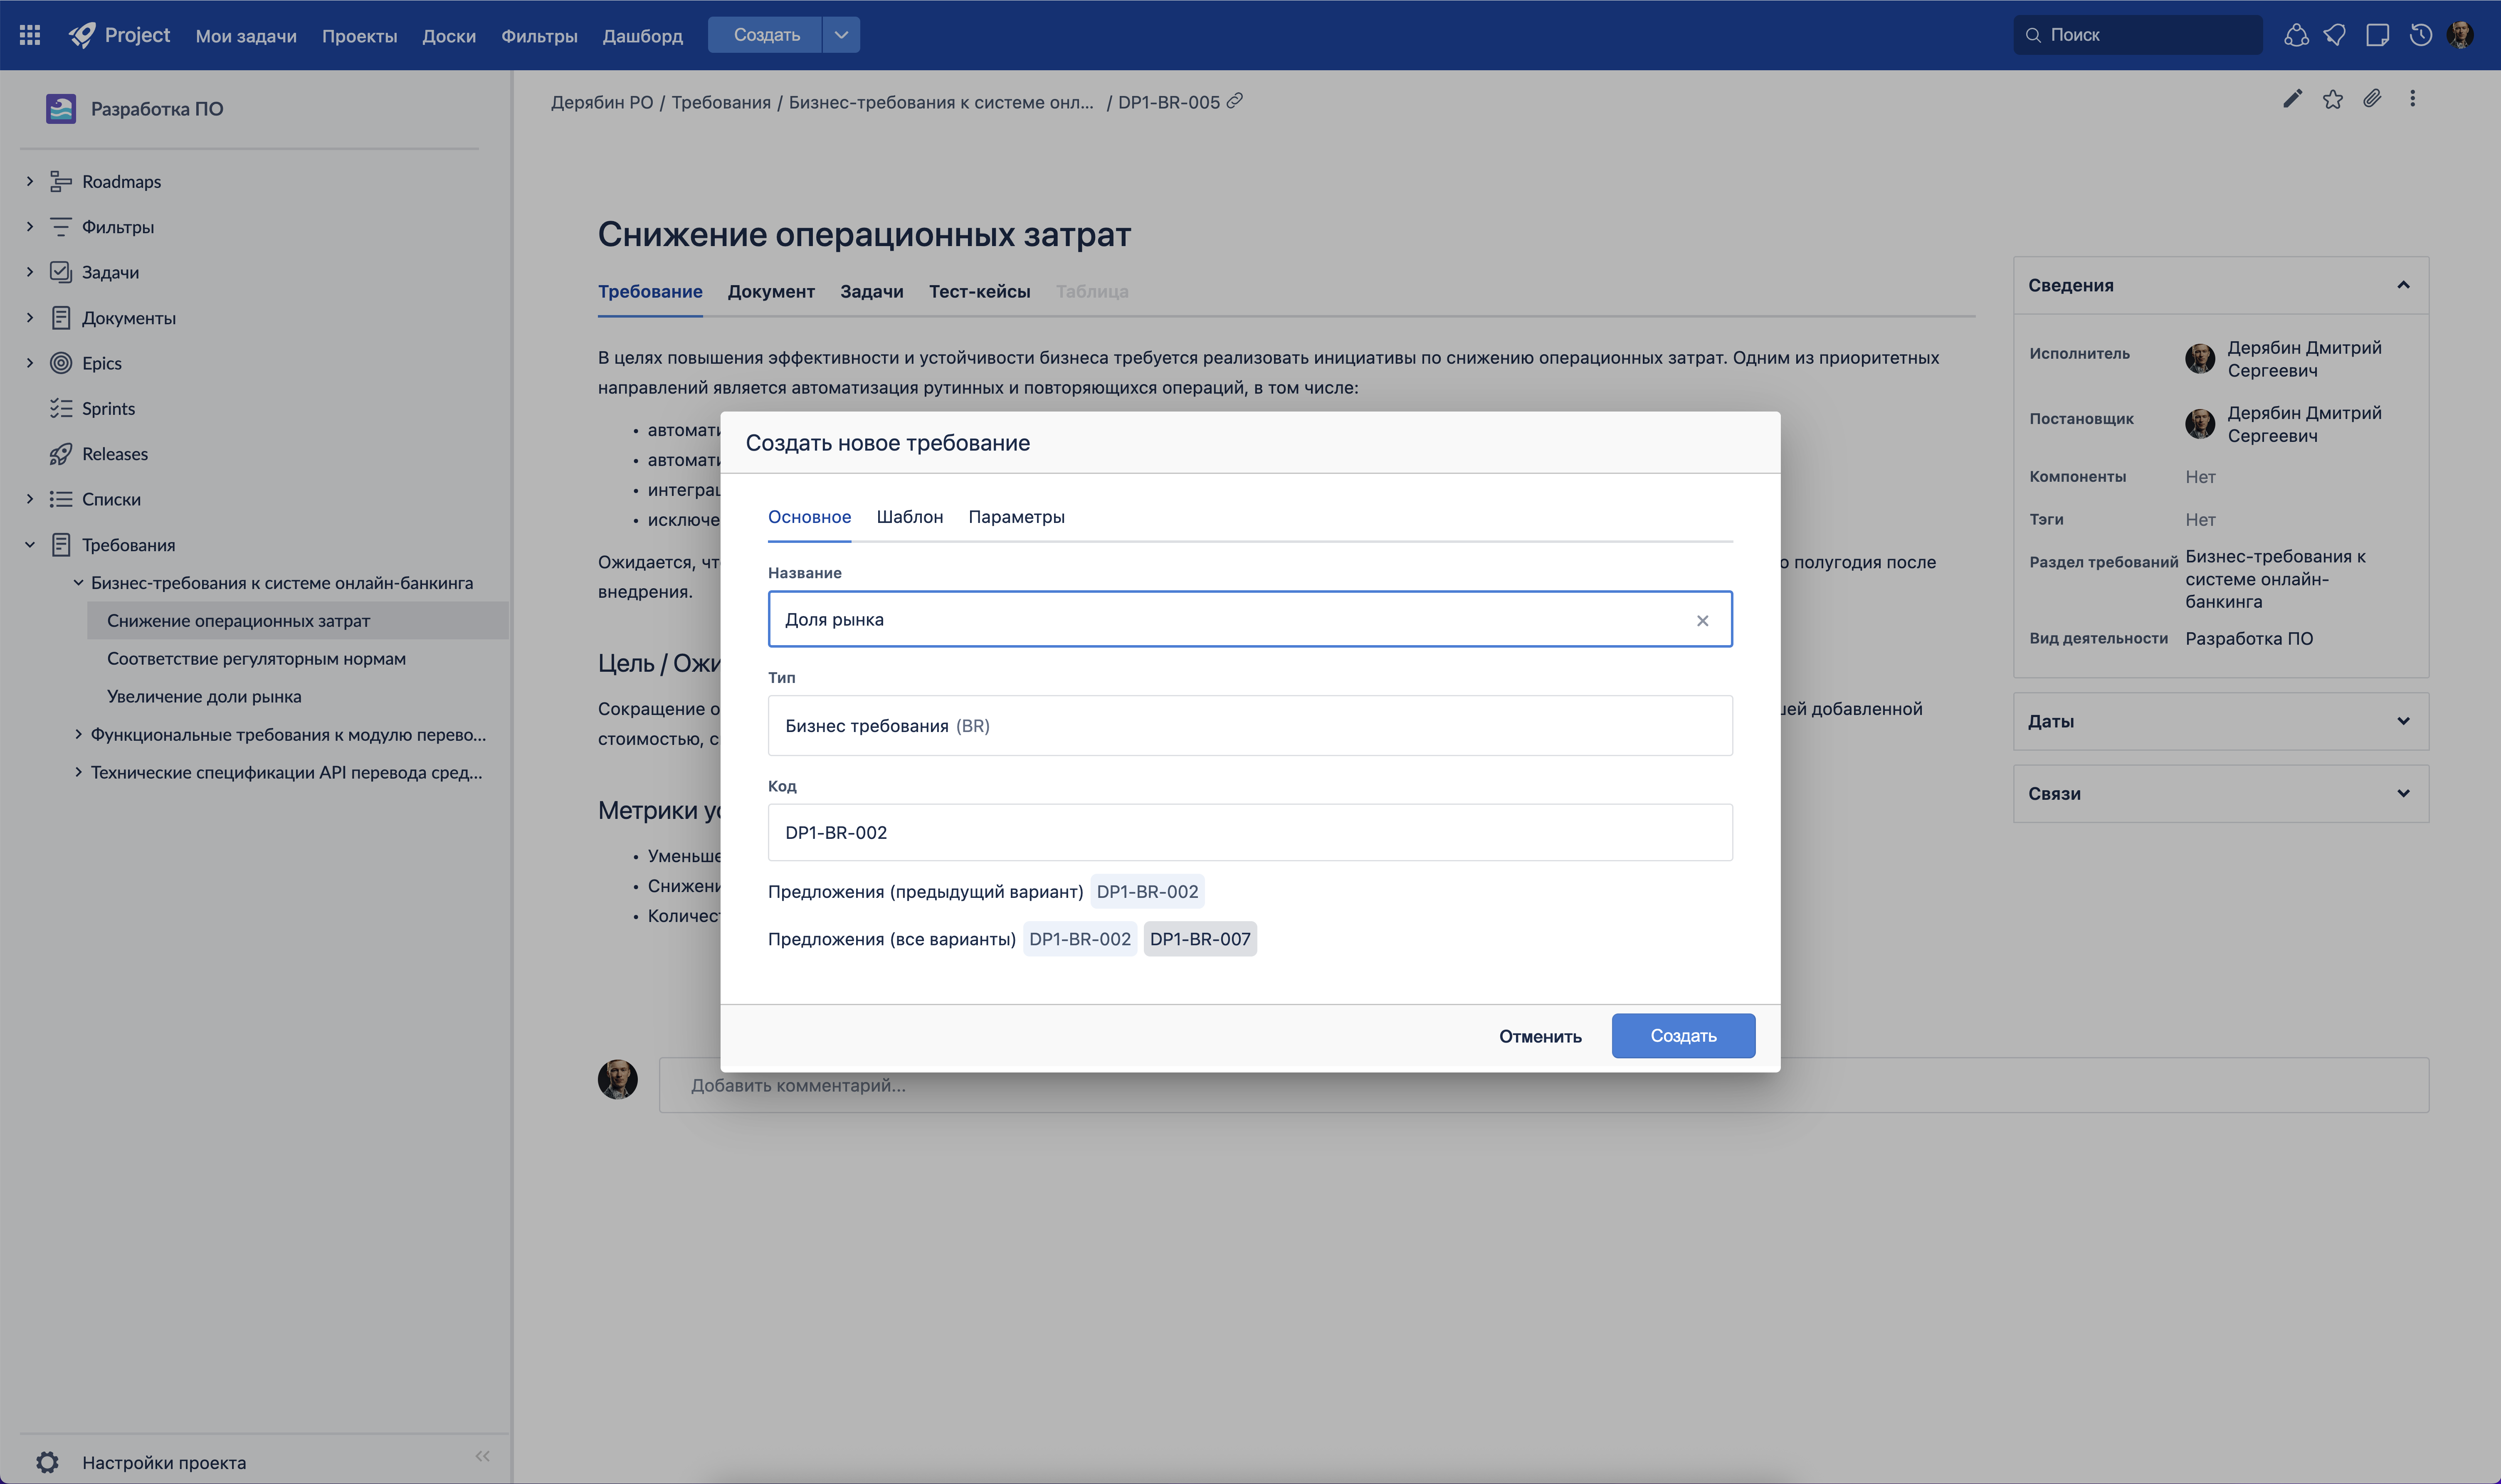Image resolution: width=2501 pixels, height=1484 pixels.
Task: Click the pencil edit icon for the requirement
Action: click(2293, 98)
